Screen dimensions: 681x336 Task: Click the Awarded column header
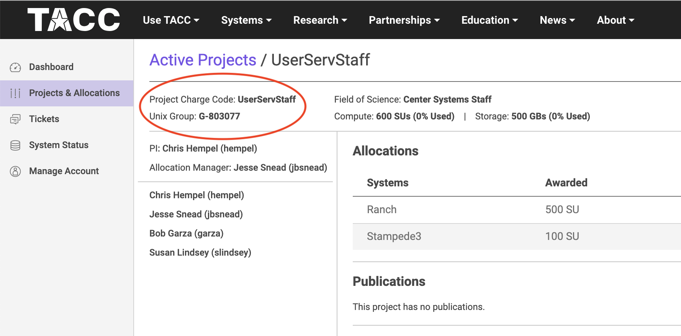566,183
